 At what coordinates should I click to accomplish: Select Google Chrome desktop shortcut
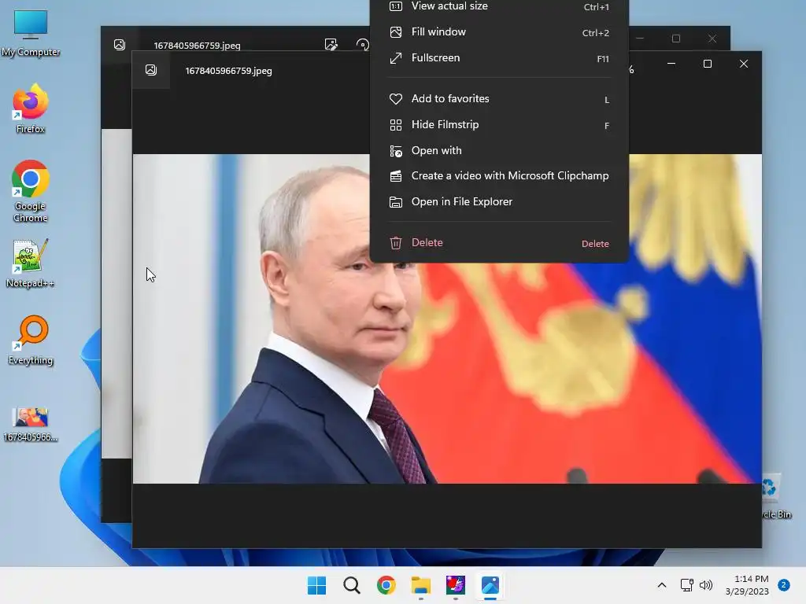pyautogui.click(x=31, y=191)
